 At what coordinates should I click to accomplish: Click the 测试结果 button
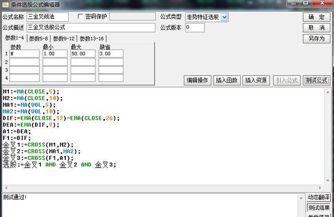click(318, 208)
